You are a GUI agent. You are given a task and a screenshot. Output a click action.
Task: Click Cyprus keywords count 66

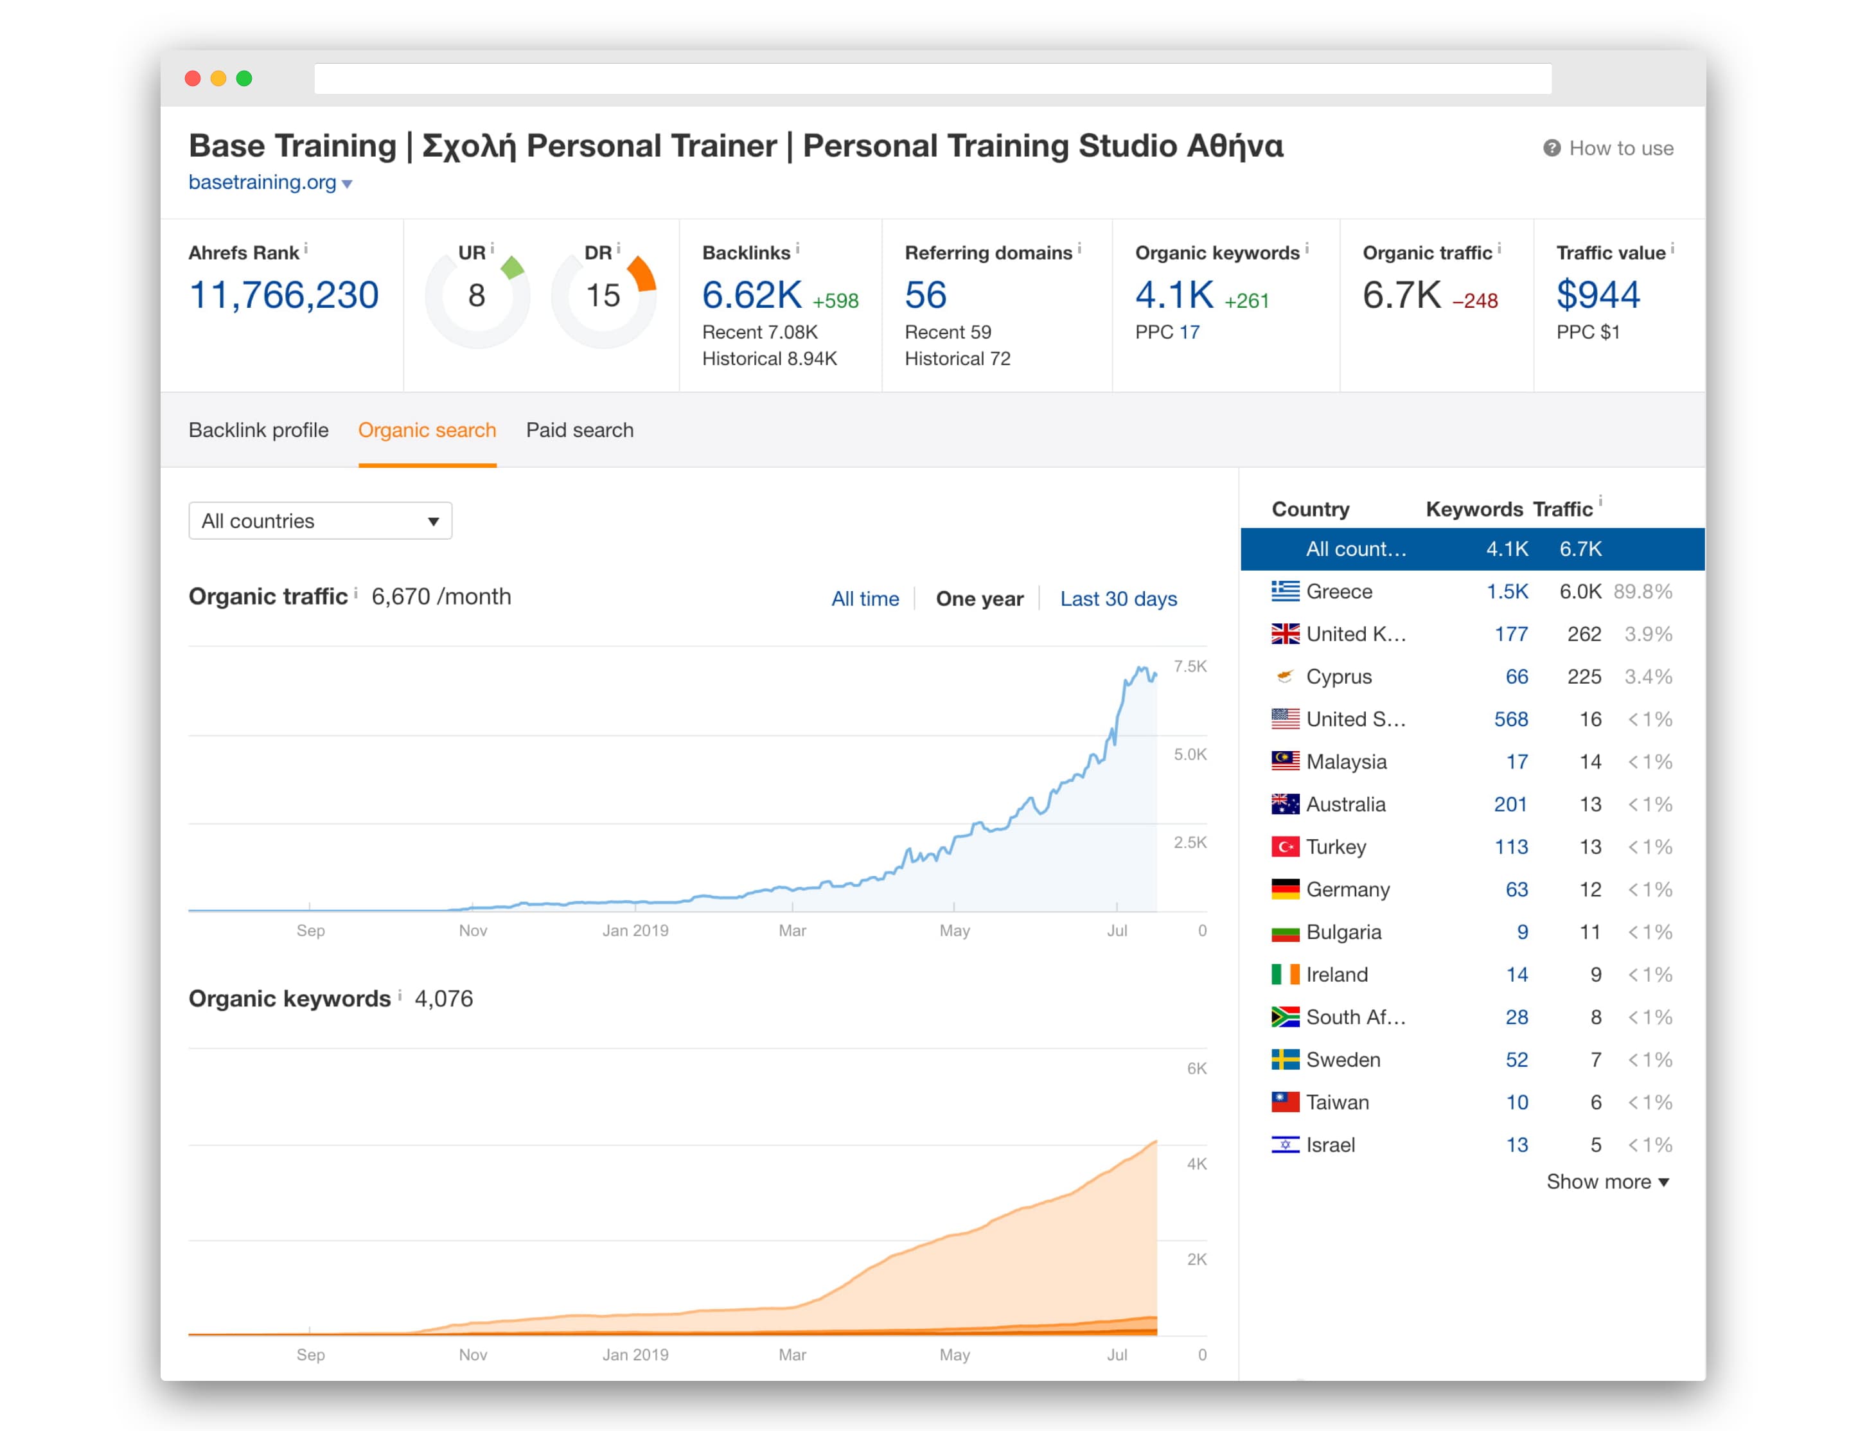(1517, 677)
